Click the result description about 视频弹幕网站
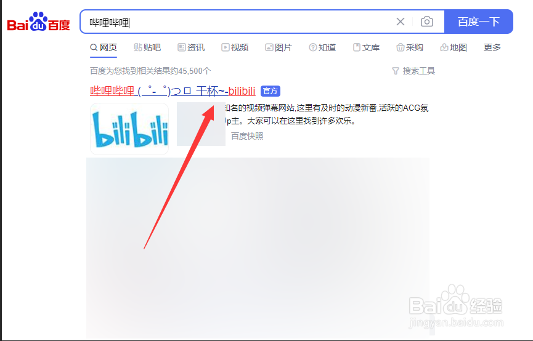Viewport: 533px width, 341px height. [327, 114]
